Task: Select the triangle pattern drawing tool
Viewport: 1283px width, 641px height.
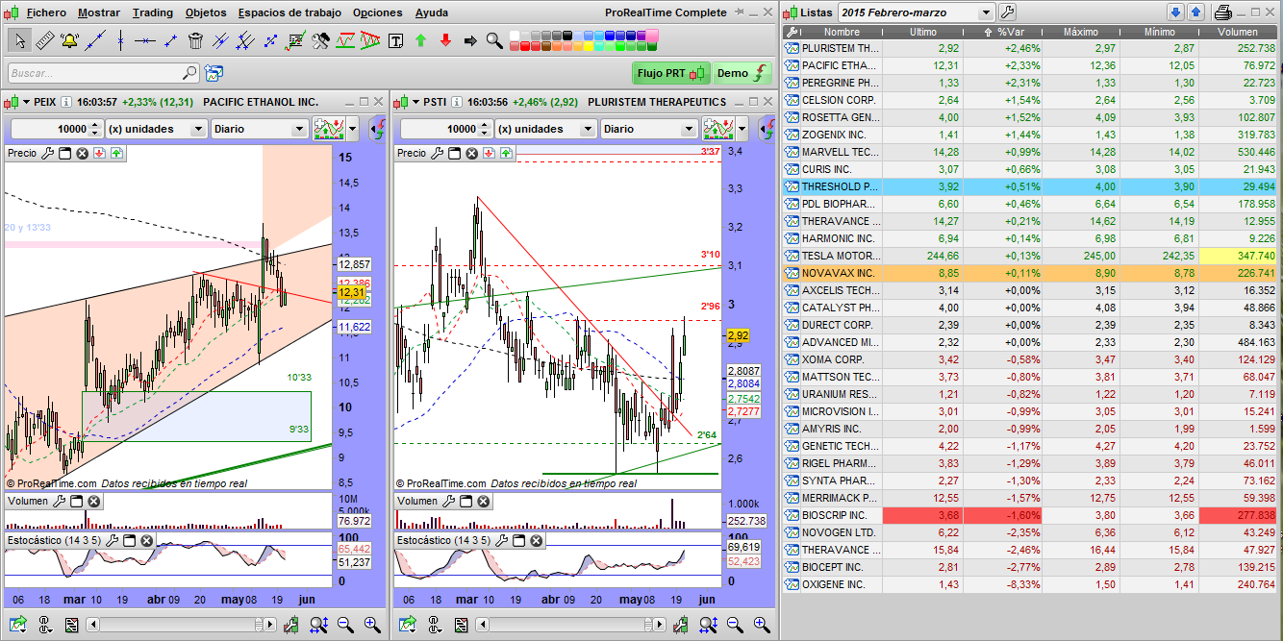Action: 370,40
